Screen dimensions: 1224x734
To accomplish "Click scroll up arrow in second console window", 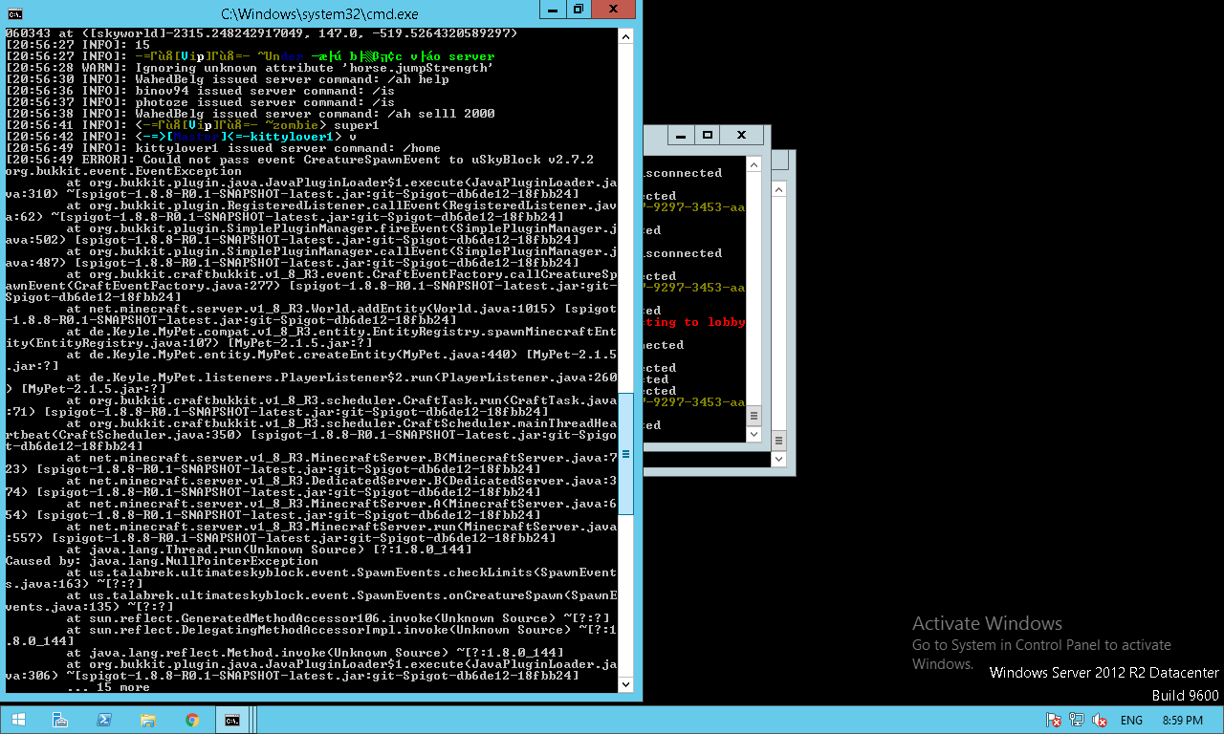I will coord(754,165).
